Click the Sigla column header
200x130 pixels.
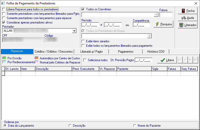click(159, 69)
